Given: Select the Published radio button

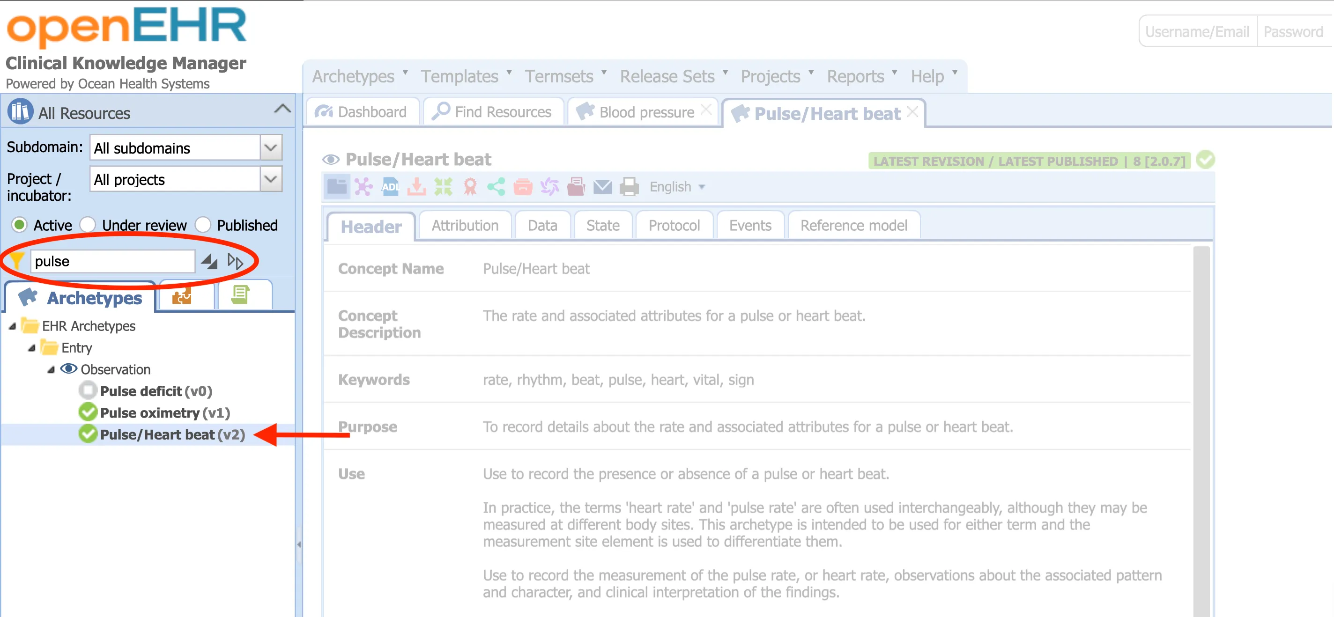Looking at the screenshot, I should (x=203, y=225).
